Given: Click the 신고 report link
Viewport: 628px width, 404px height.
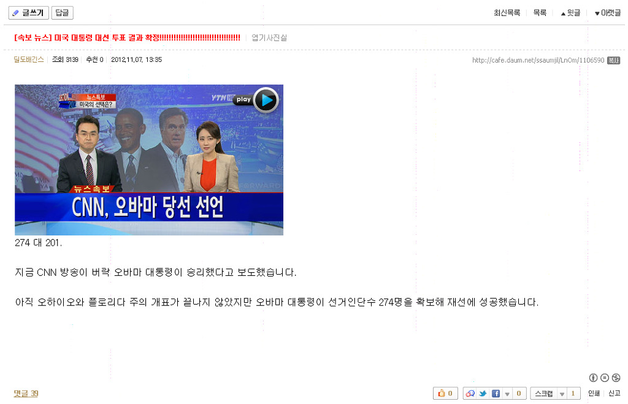Looking at the screenshot, I should [615, 393].
